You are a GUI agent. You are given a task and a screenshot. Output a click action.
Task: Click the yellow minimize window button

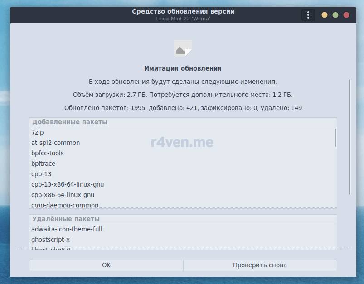(325, 15)
